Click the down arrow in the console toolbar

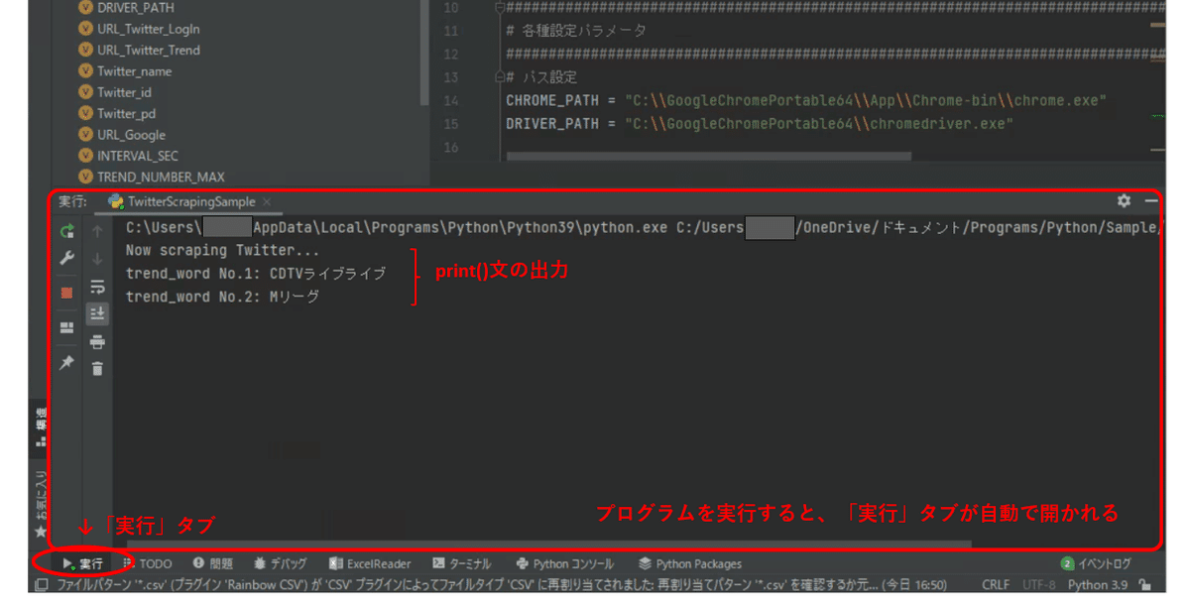[x=97, y=258]
